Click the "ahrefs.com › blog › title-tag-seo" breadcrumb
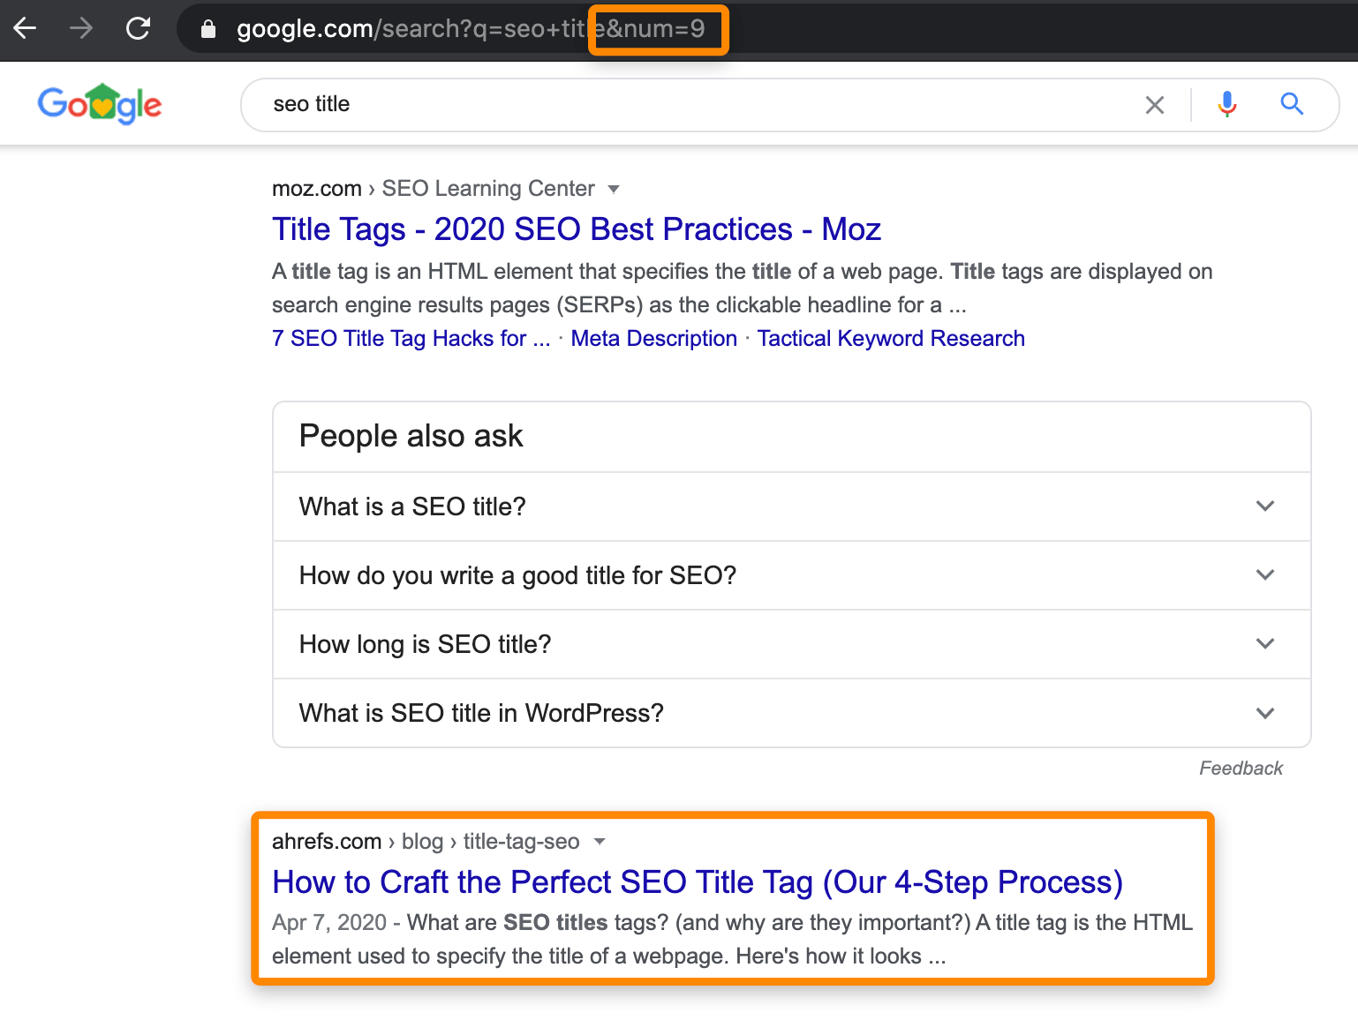Image resolution: width=1358 pixels, height=1020 pixels. pos(426,842)
